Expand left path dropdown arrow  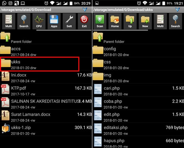click(85, 10)
